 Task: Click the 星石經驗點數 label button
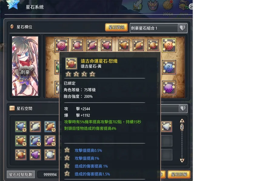point(21,174)
